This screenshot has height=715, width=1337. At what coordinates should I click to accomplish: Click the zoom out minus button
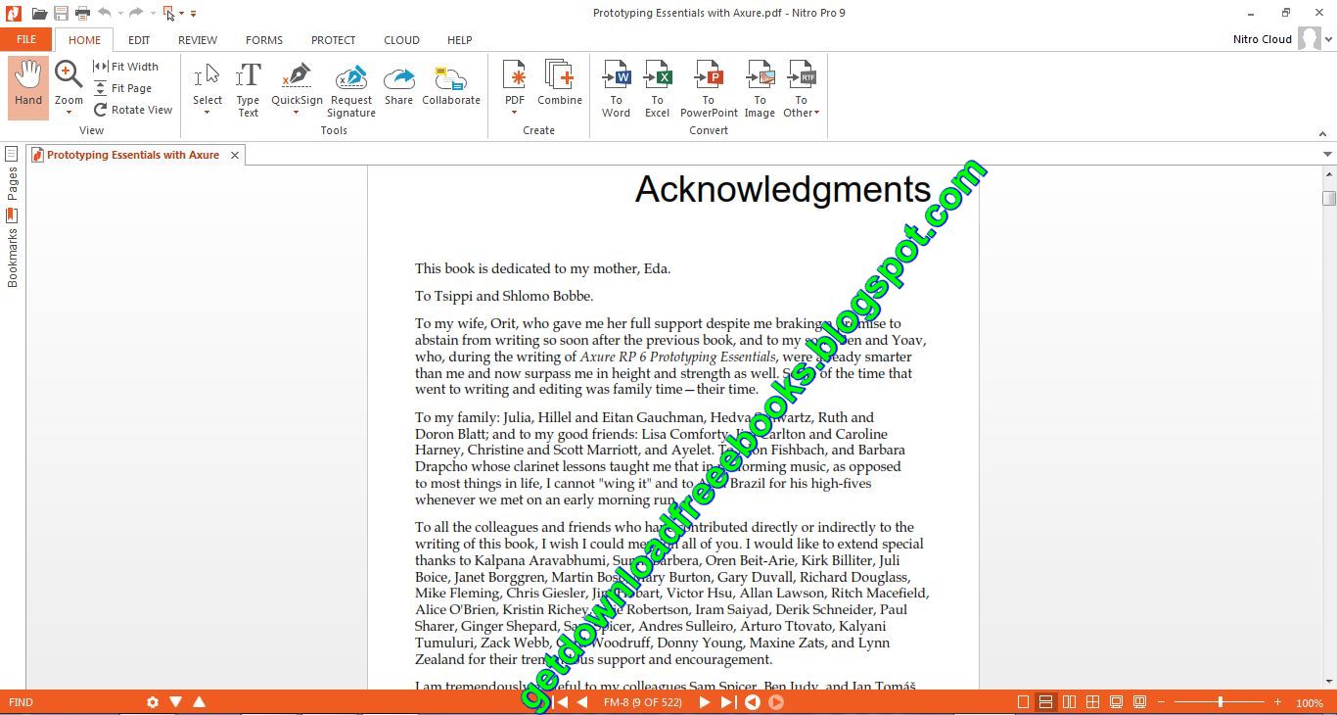1162,702
